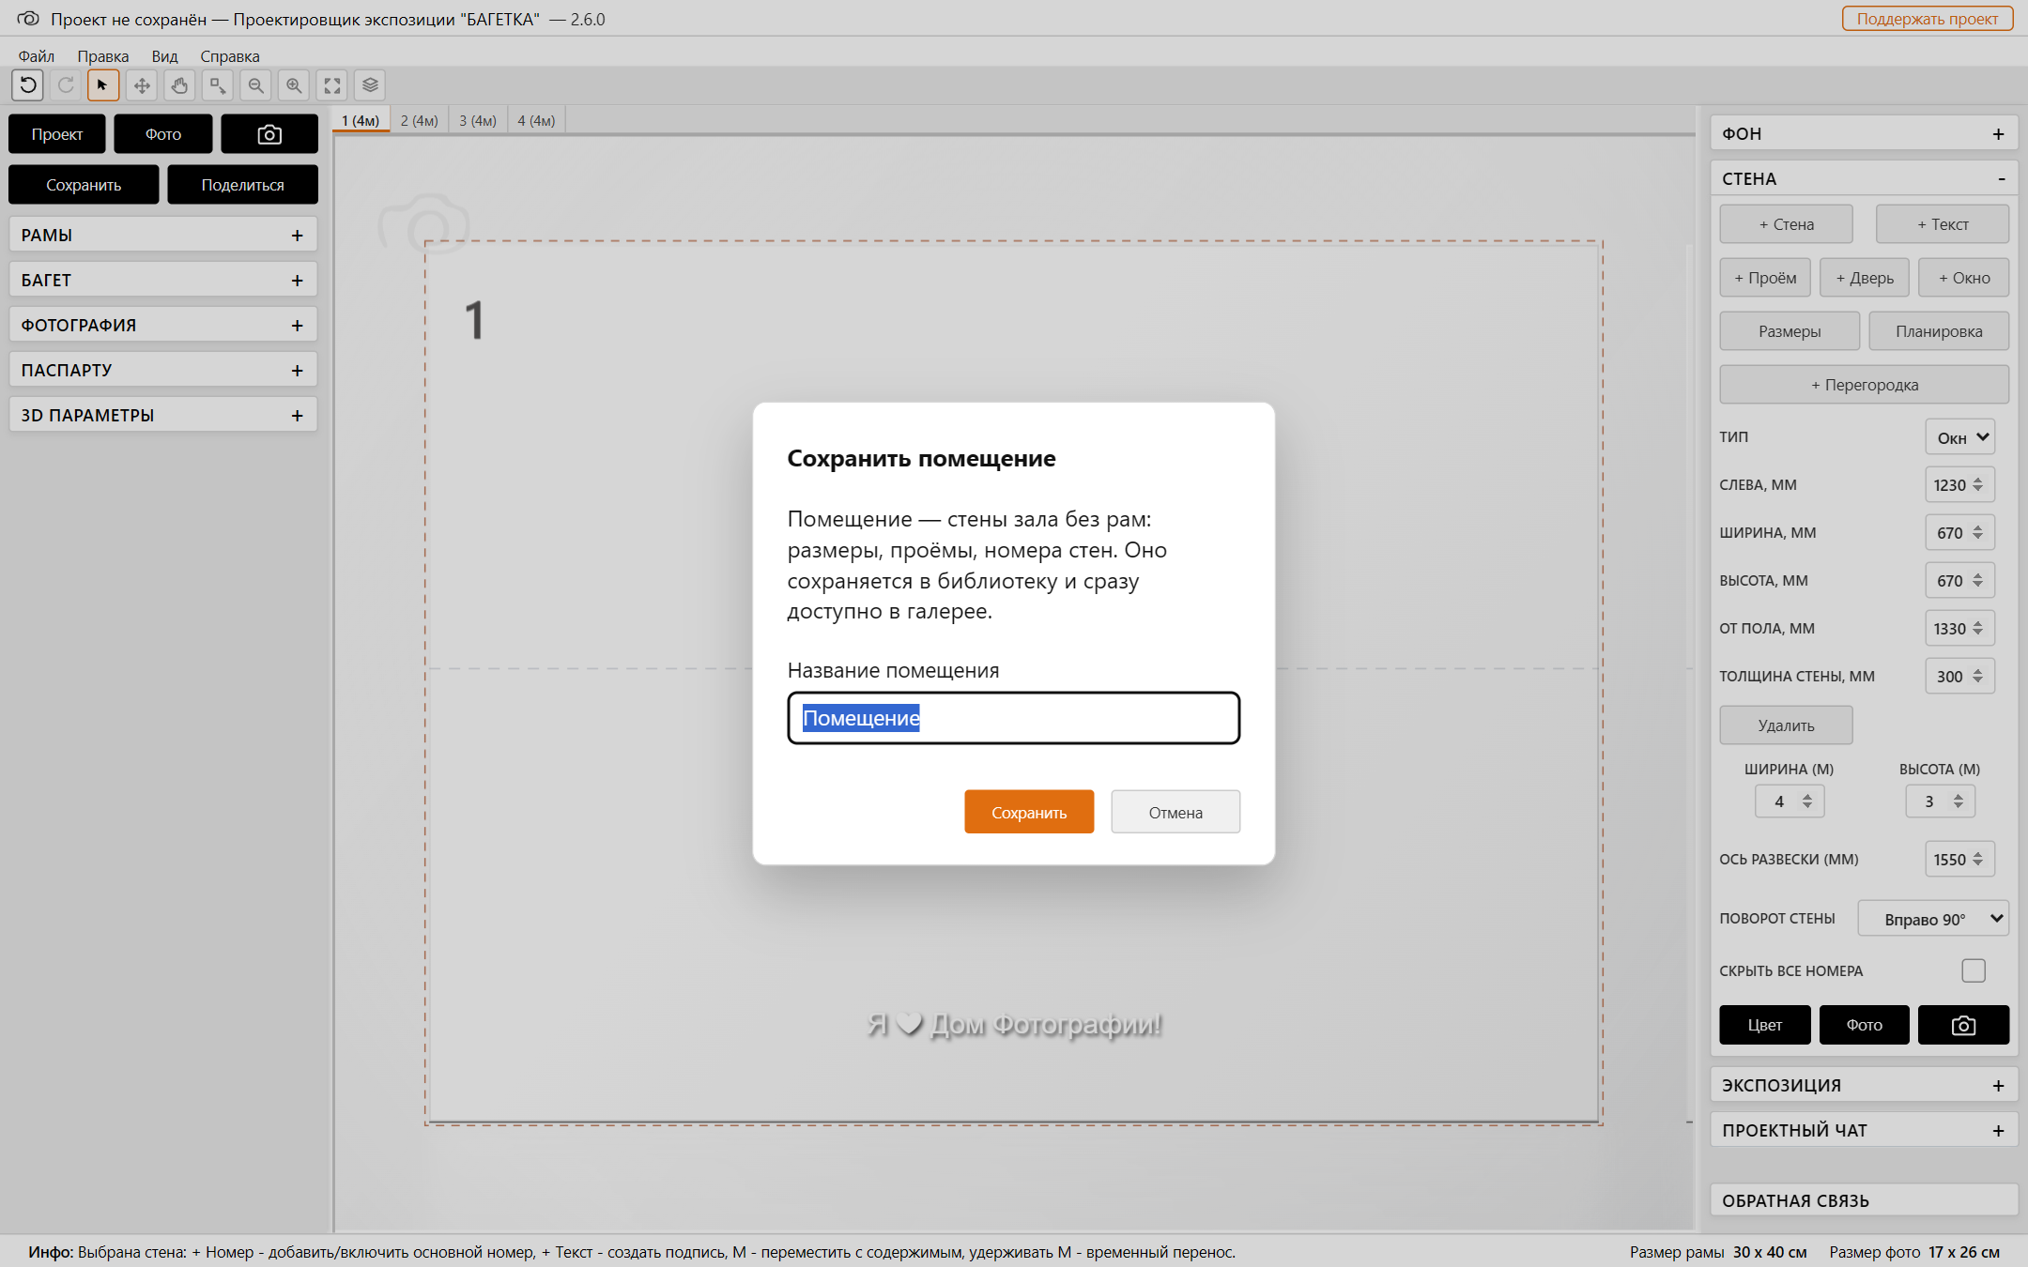
Task: Click the Поддержать проект button
Action: click(1928, 19)
